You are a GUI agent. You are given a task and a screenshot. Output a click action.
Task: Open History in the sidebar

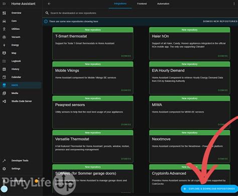click(21, 69)
